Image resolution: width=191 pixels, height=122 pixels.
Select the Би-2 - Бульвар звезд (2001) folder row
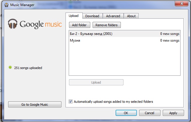[125, 34]
